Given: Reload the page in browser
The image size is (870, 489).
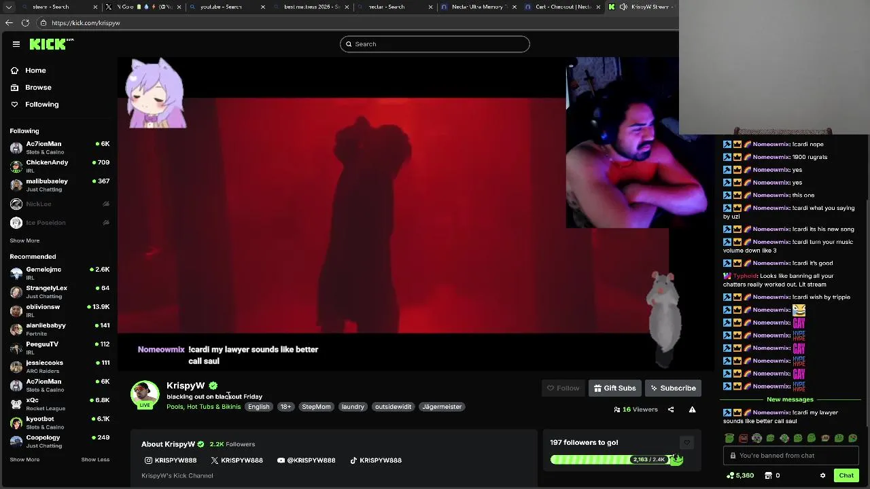Looking at the screenshot, I should [x=25, y=22].
